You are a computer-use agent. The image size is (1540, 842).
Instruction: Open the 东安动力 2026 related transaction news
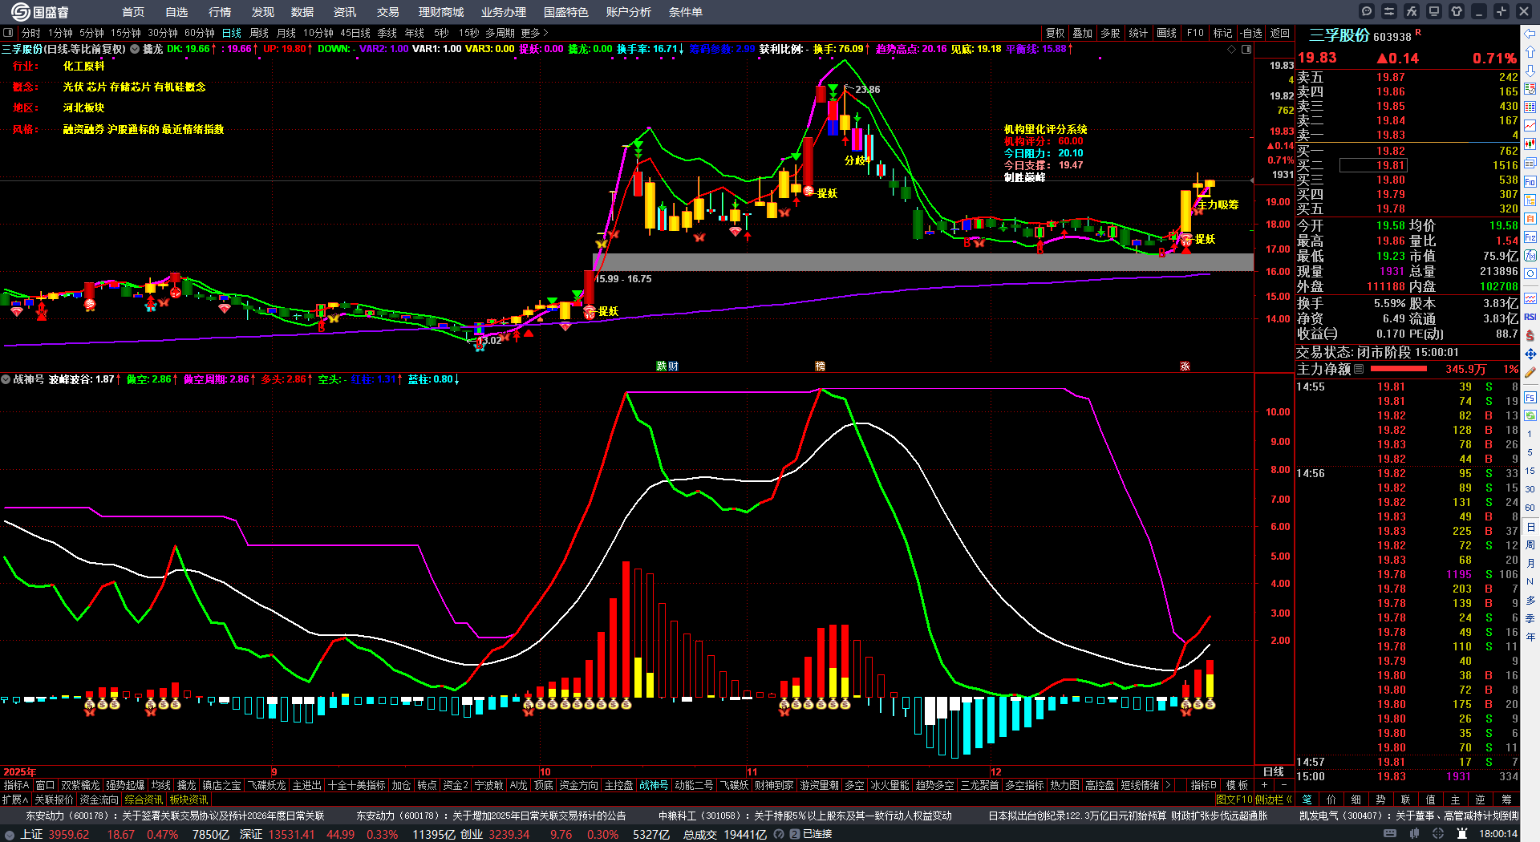point(175,816)
